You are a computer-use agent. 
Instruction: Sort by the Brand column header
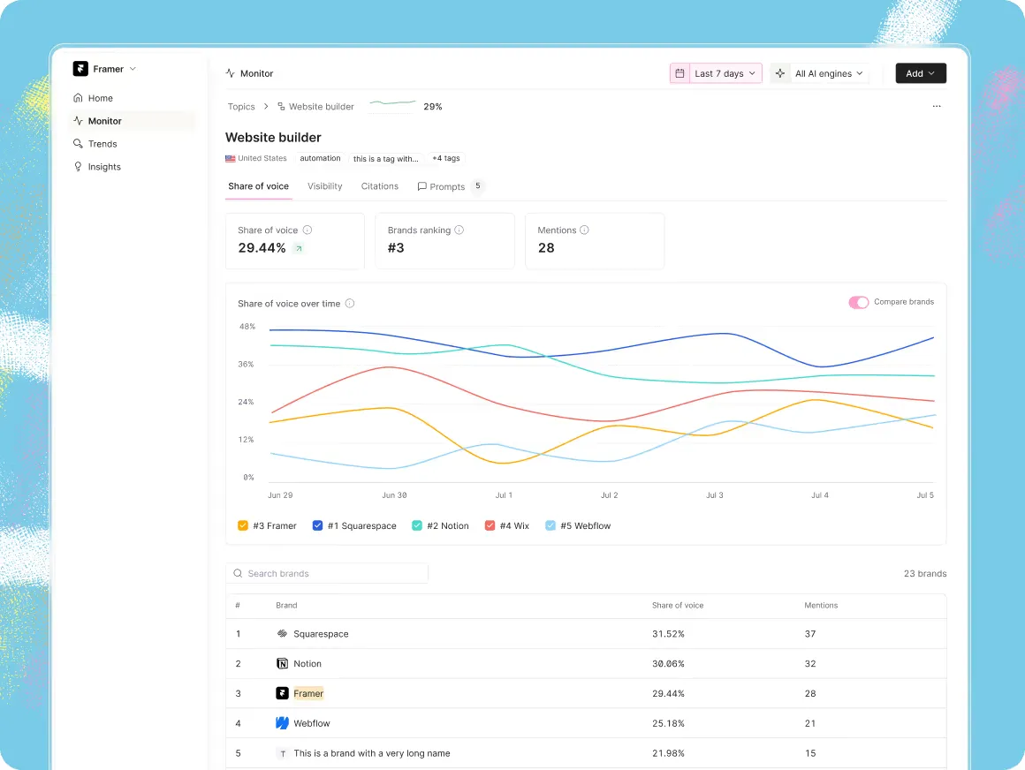coord(286,606)
